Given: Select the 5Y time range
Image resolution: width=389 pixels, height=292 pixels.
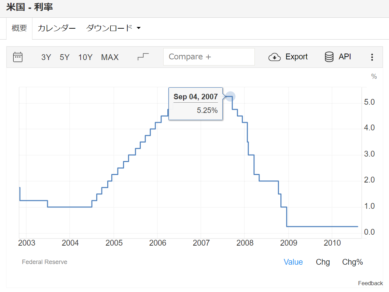Looking at the screenshot, I should coord(65,57).
